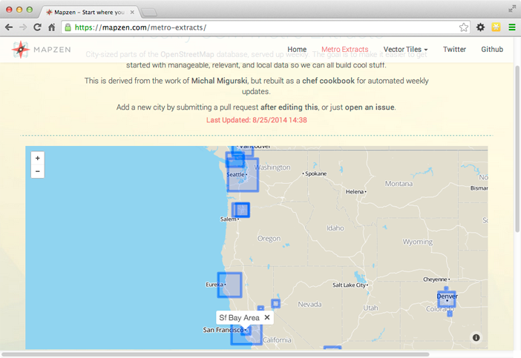521x358 pixels.
Task: Toggle fullscreen with window corner arrows
Action: pyautogui.click(x=512, y=10)
